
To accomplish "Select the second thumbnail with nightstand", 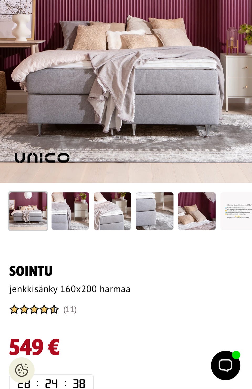I will click(70, 211).
